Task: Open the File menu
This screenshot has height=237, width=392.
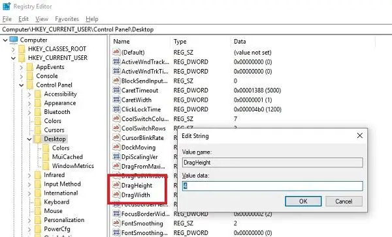Action: point(7,19)
